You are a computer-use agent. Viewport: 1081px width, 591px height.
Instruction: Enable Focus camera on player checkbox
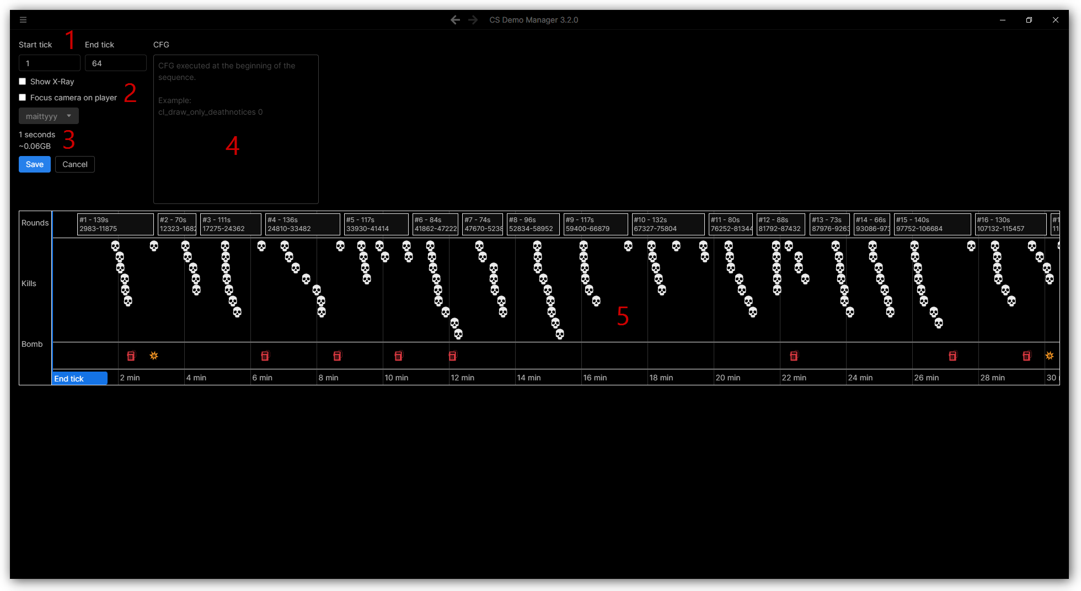[23, 98]
